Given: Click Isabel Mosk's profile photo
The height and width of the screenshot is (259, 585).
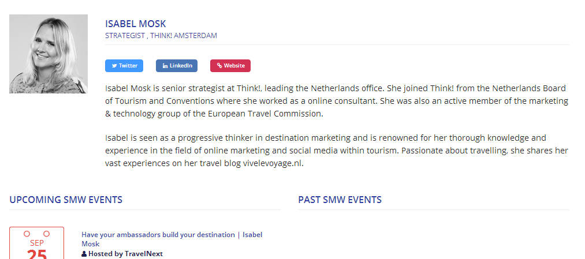Looking at the screenshot, I should 49,54.
